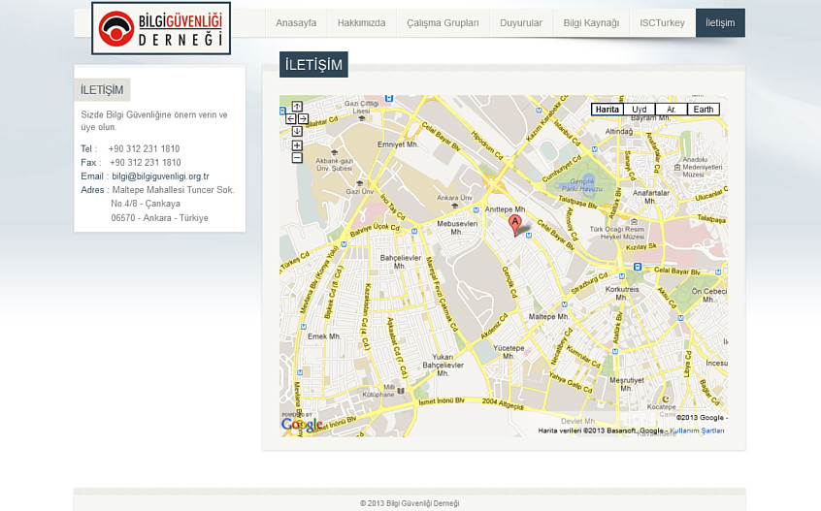The image size is (821, 511).
Task: Open the Anasayfa menu item
Action: tap(296, 23)
